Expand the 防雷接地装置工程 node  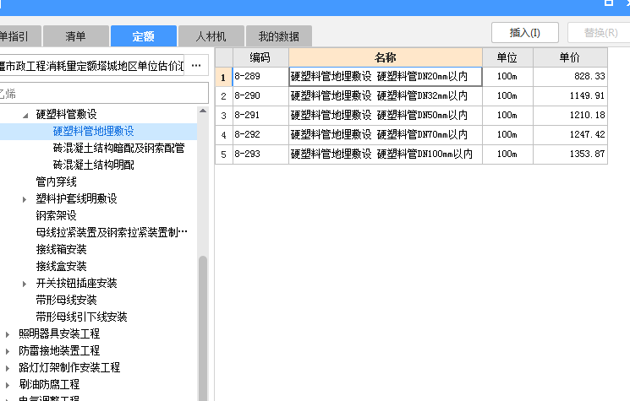pos(8,351)
